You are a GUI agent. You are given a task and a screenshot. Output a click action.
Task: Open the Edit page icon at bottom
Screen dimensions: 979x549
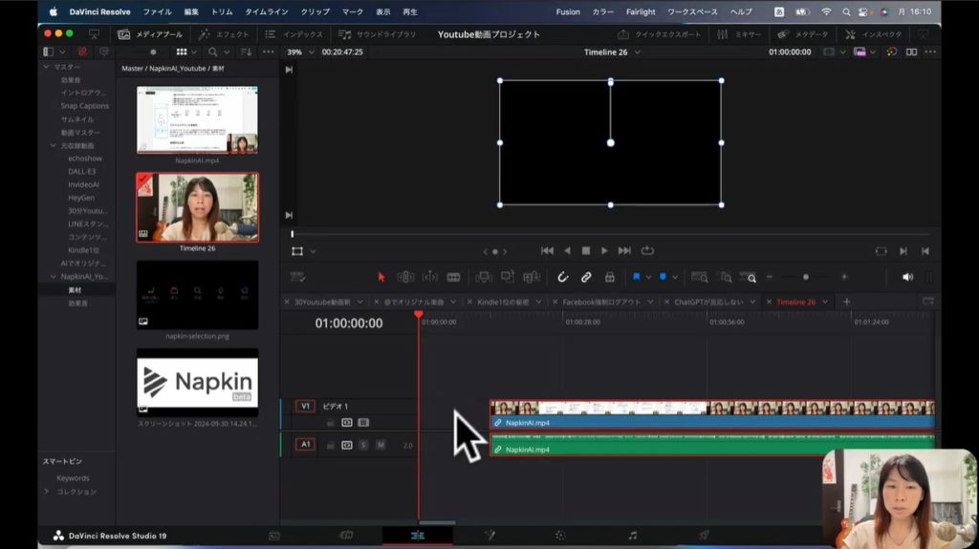pos(417,536)
